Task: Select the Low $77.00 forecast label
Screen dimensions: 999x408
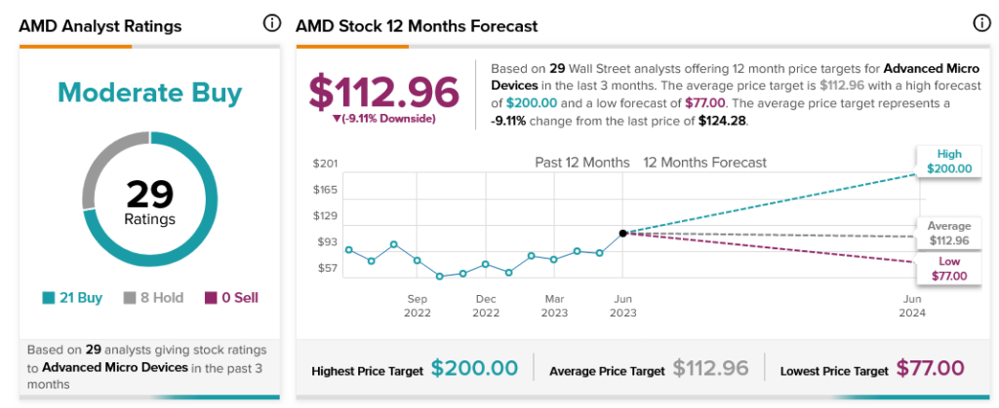Action: [x=949, y=269]
